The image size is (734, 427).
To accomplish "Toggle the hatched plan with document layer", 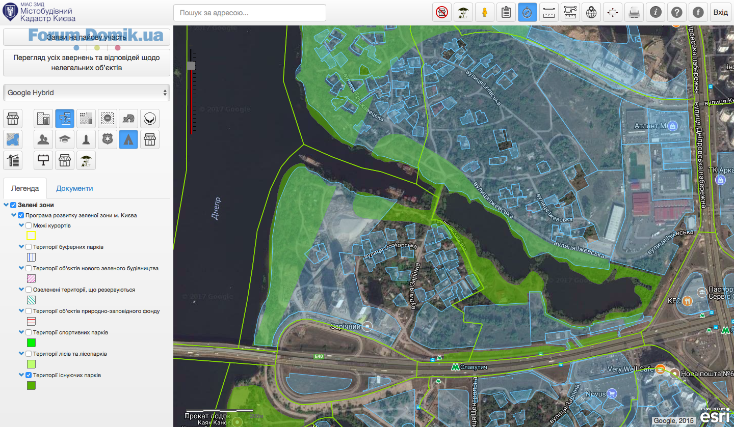I will (x=44, y=119).
